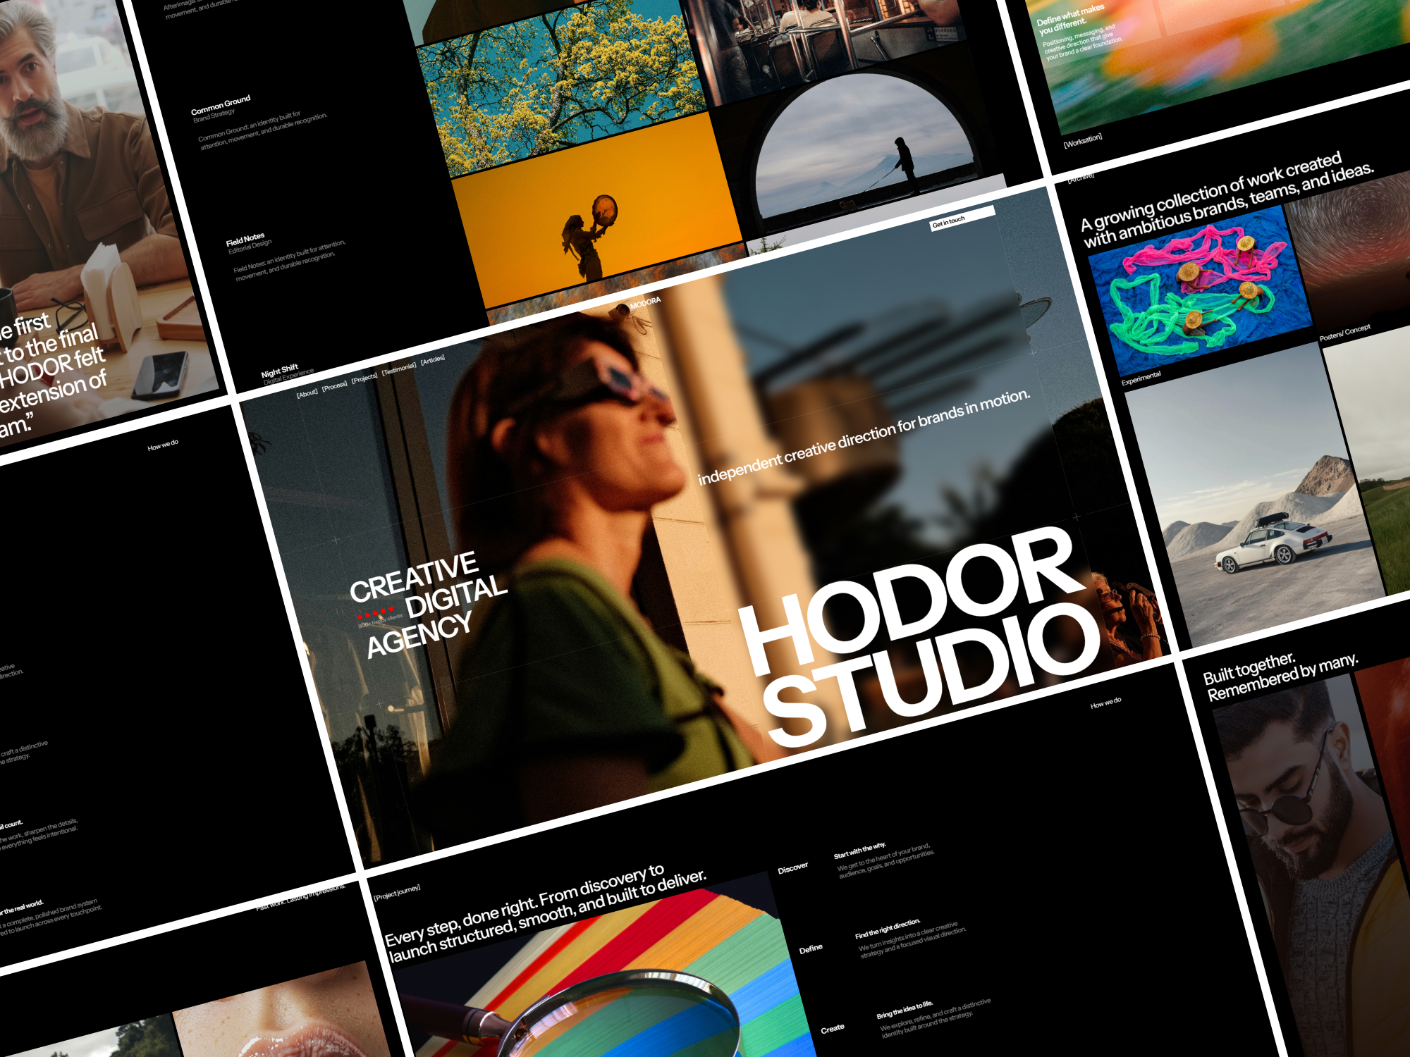
Task: Click the 'Every step, done right' heading
Action: tap(546, 913)
